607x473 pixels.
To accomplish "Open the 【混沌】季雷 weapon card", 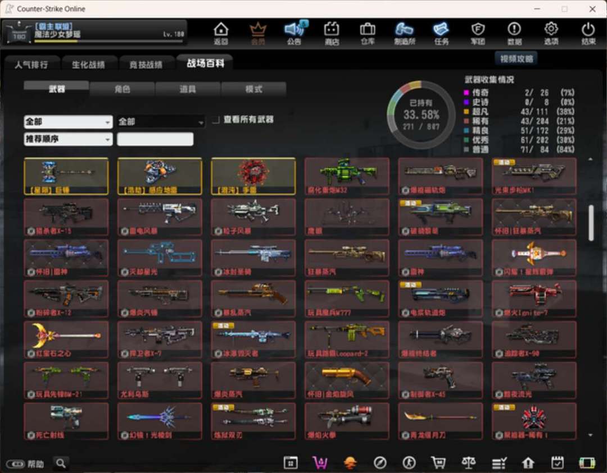I will click(253, 176).
